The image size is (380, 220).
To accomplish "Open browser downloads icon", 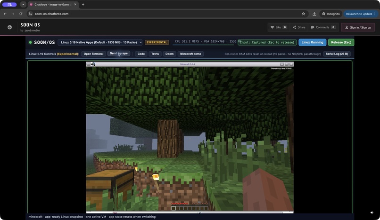I will (x=314, y=14).
